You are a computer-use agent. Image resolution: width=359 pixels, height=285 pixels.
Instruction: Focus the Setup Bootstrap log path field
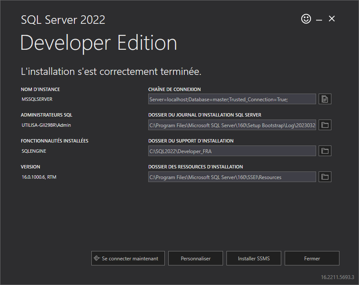coord(232,125)
